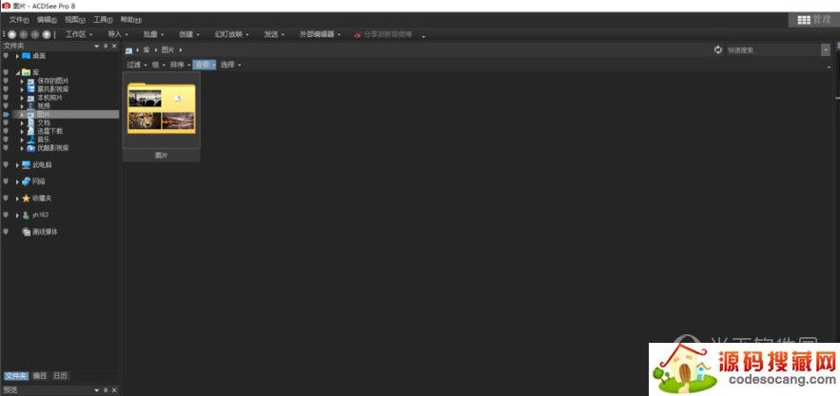The image size is (840, 396).
Task: Expand the yh163 tree node
Action: click(x=17, y=216)
